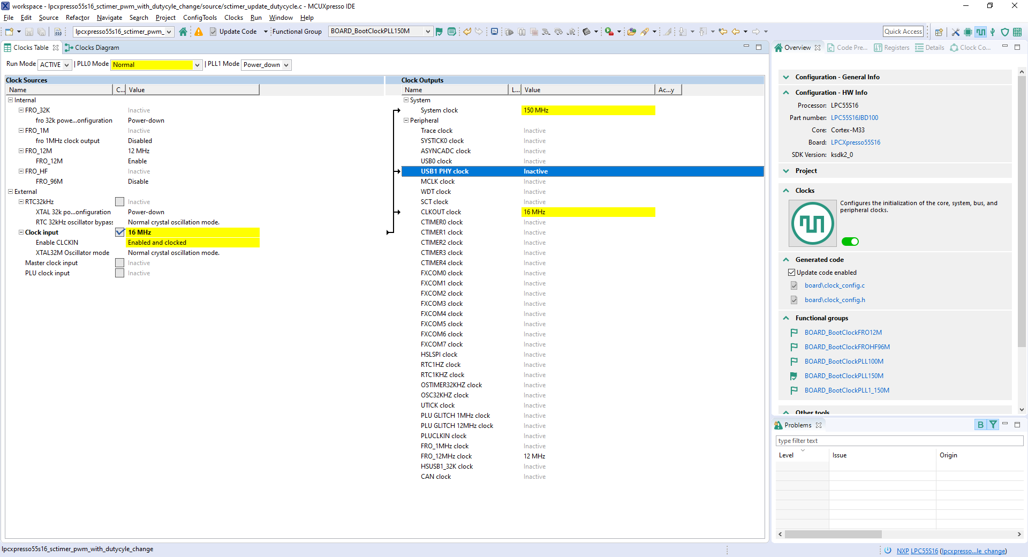Open the ConfigTools menu
1028x557 pixels.
pyautogui.click(x=200, y=18)
